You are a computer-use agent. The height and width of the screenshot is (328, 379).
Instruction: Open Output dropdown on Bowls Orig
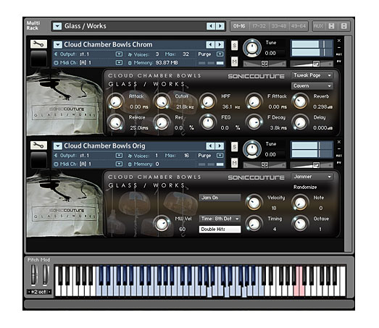coord(119,155)
